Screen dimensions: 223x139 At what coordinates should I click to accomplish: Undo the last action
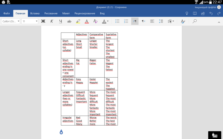click(x=211, y=13)
